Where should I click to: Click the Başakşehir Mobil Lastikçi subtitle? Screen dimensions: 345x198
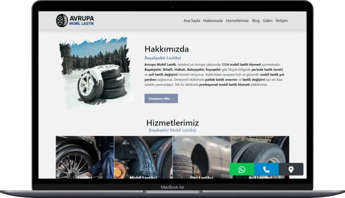[172, 130]
